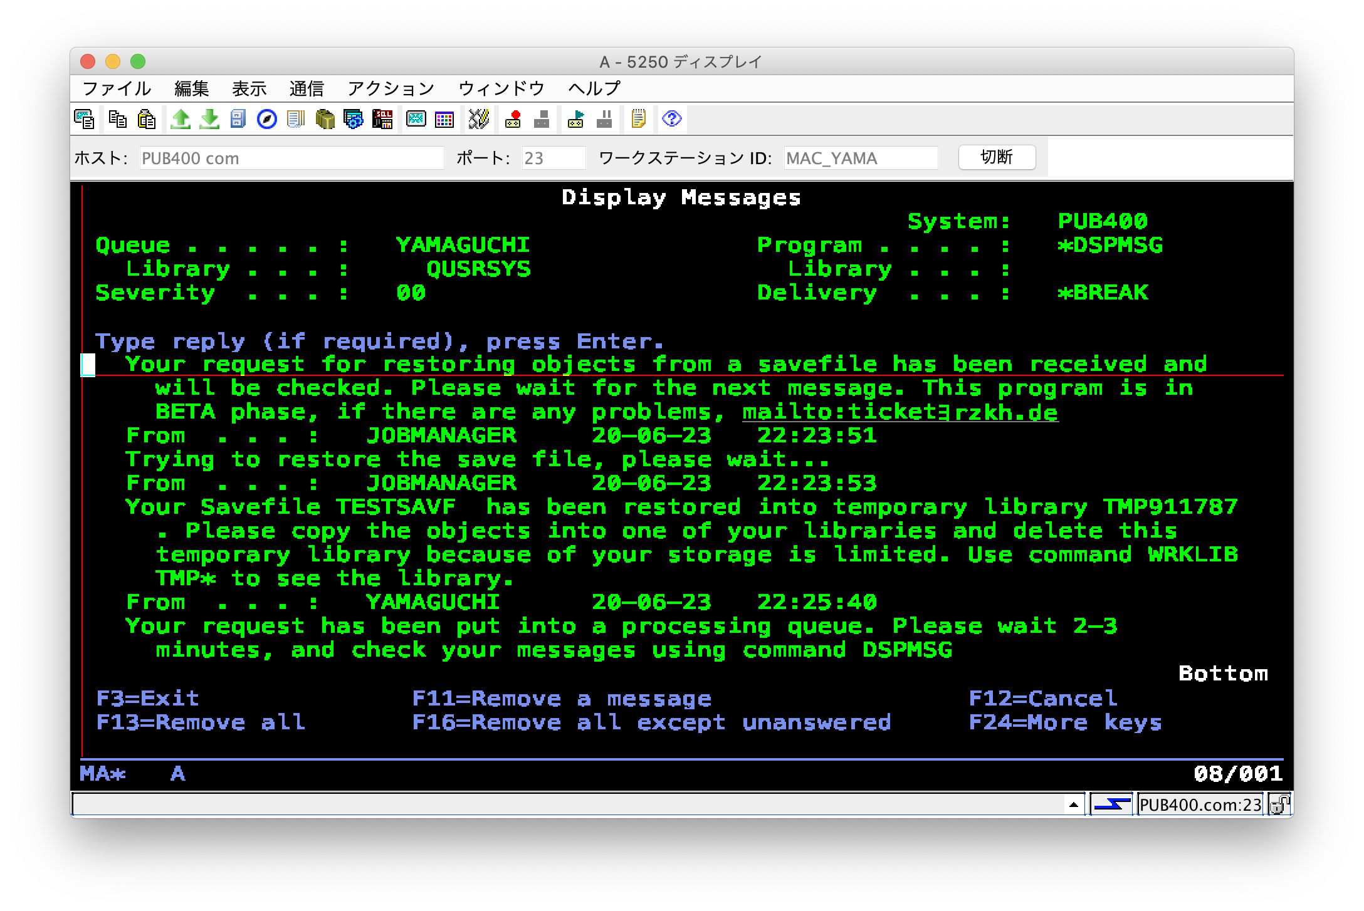Click the green download arrow icon
1364x911 pixels.
[209, 119]
